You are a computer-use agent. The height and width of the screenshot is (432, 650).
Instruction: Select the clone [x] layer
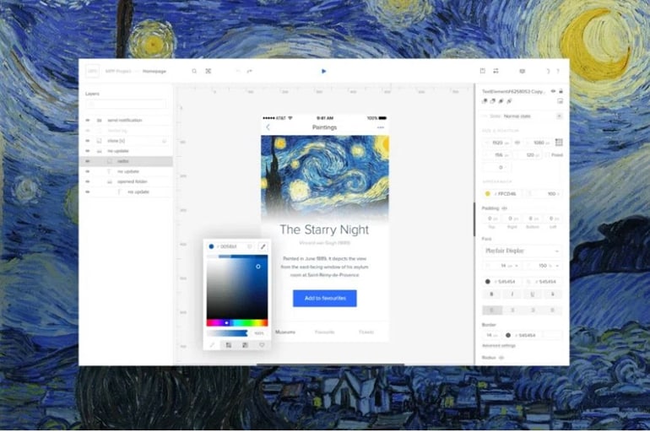[x=126, y=141]
